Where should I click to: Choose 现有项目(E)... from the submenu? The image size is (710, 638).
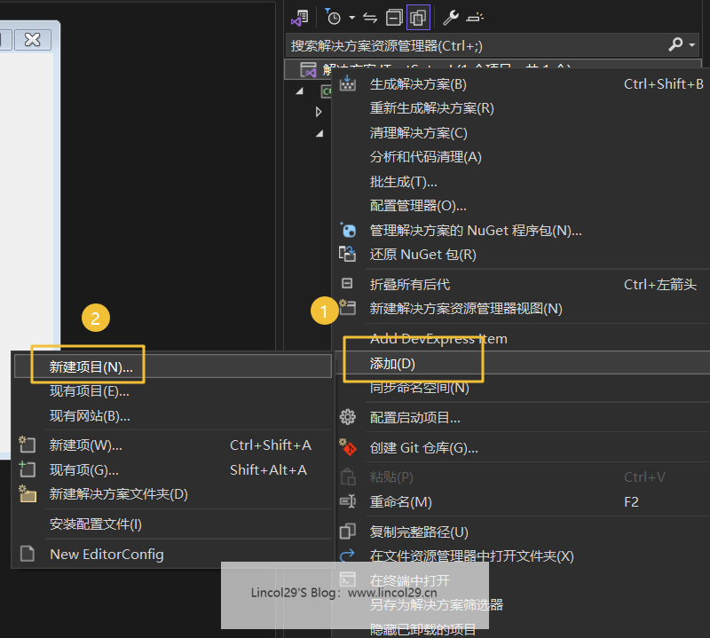pyautogui.click(x=89, y=390)
